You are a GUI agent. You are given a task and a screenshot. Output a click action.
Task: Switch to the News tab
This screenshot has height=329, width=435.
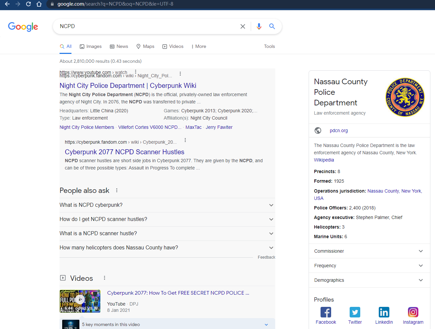coord(119,46)
